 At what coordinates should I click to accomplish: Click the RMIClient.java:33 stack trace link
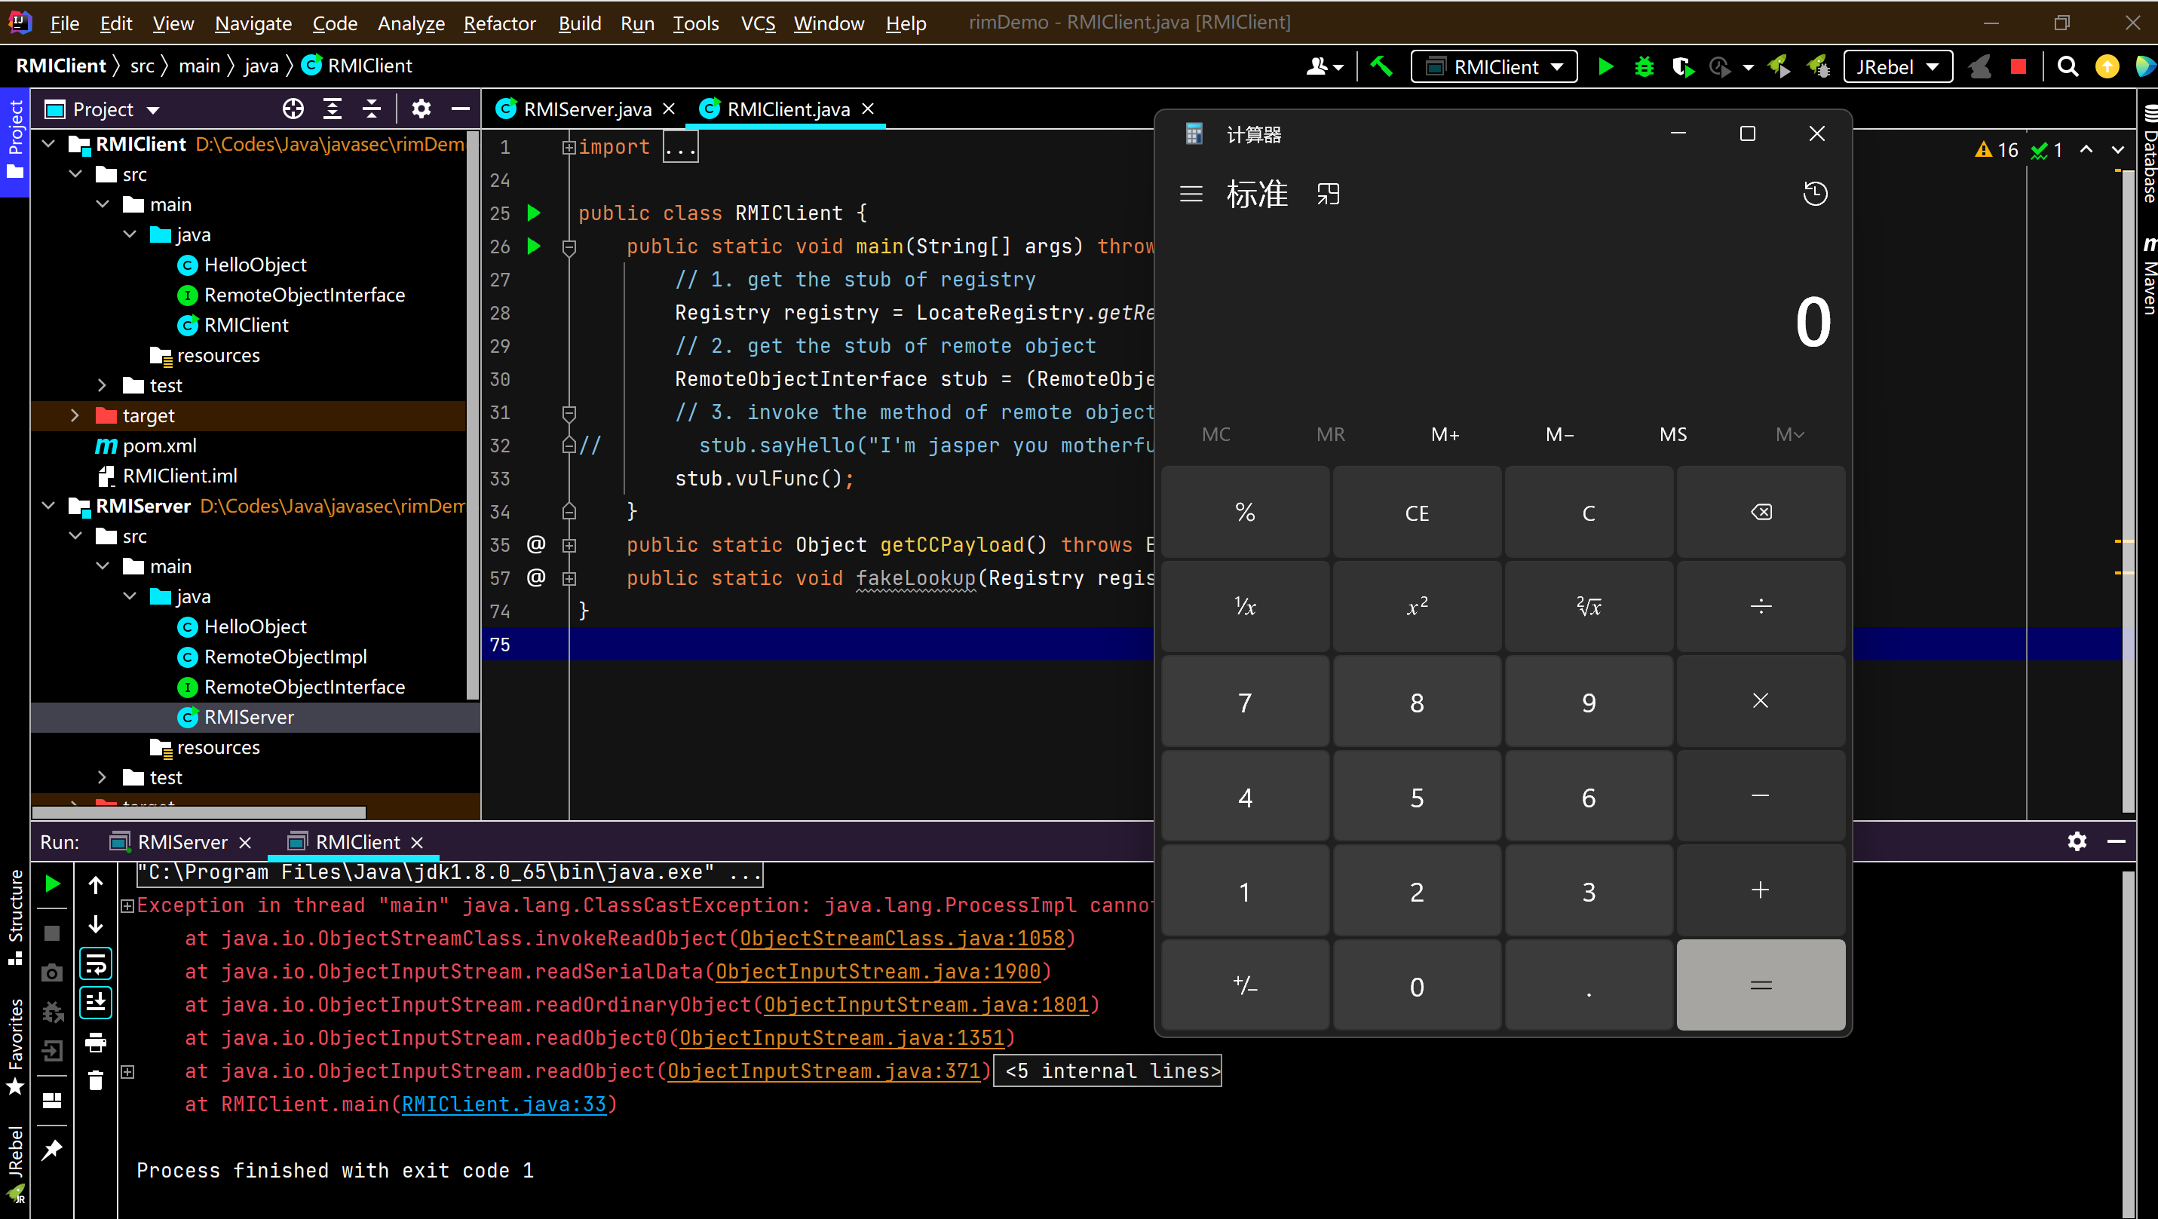click(504, 1104)
